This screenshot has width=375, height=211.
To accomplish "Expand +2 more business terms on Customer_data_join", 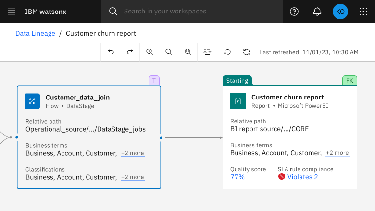I will coord(132,153).
